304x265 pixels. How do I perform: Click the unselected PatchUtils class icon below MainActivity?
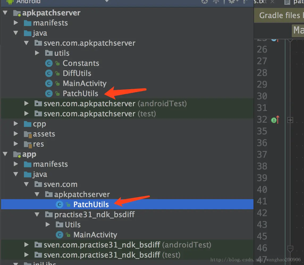click(49, 93)
